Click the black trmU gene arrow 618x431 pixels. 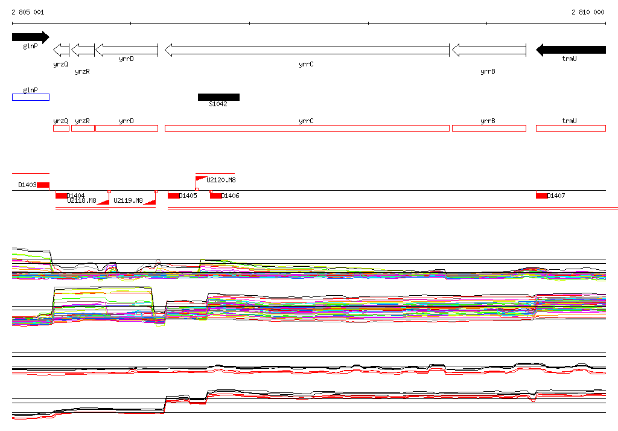(571, 50)
